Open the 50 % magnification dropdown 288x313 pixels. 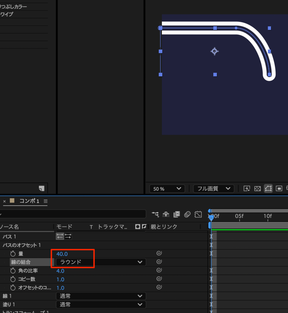point(167,189)
